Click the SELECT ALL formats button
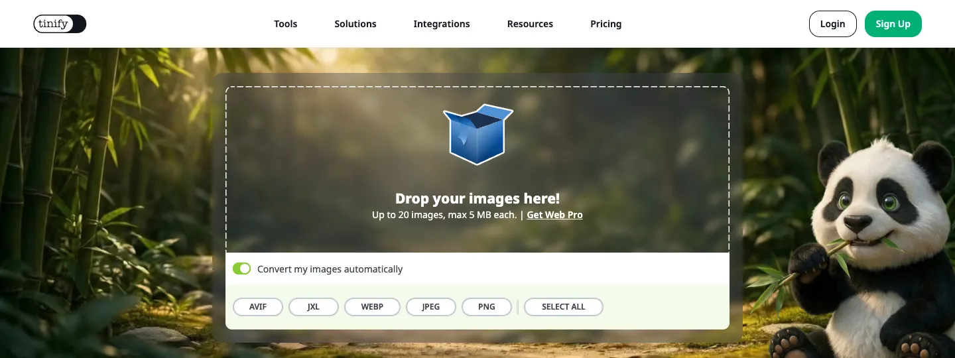 [x=564, y=307]
